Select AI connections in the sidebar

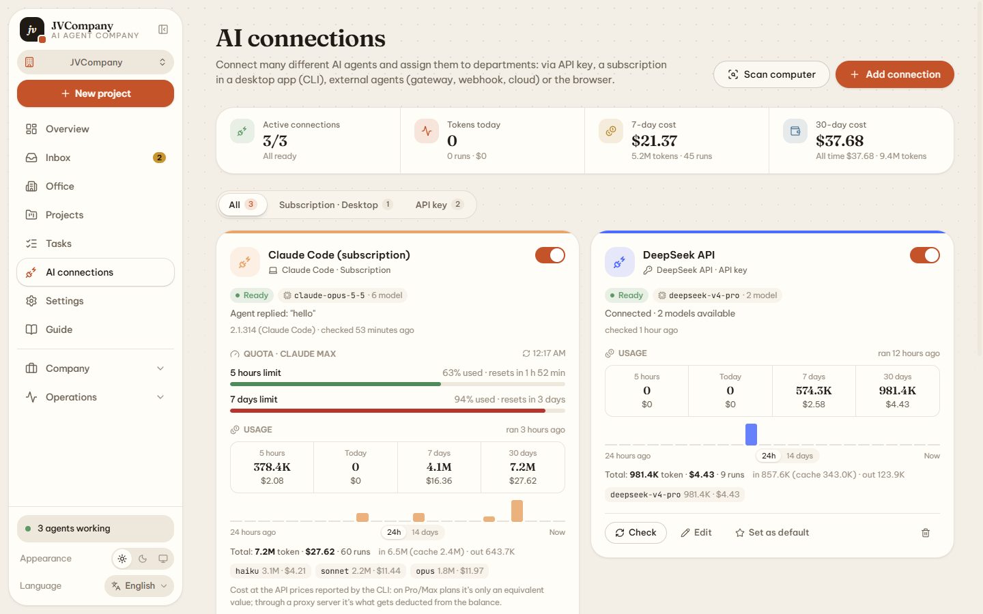point(96,272)
